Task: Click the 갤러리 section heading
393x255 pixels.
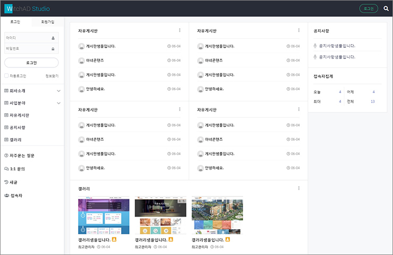Action: 84,189
